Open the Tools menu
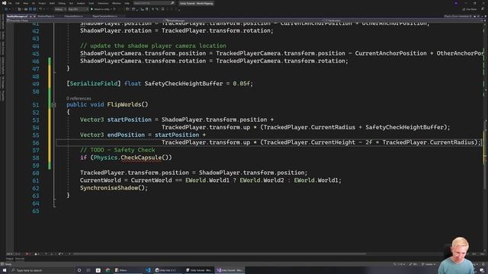The height and width of the screenshot is (274, 488). [91, 3]
